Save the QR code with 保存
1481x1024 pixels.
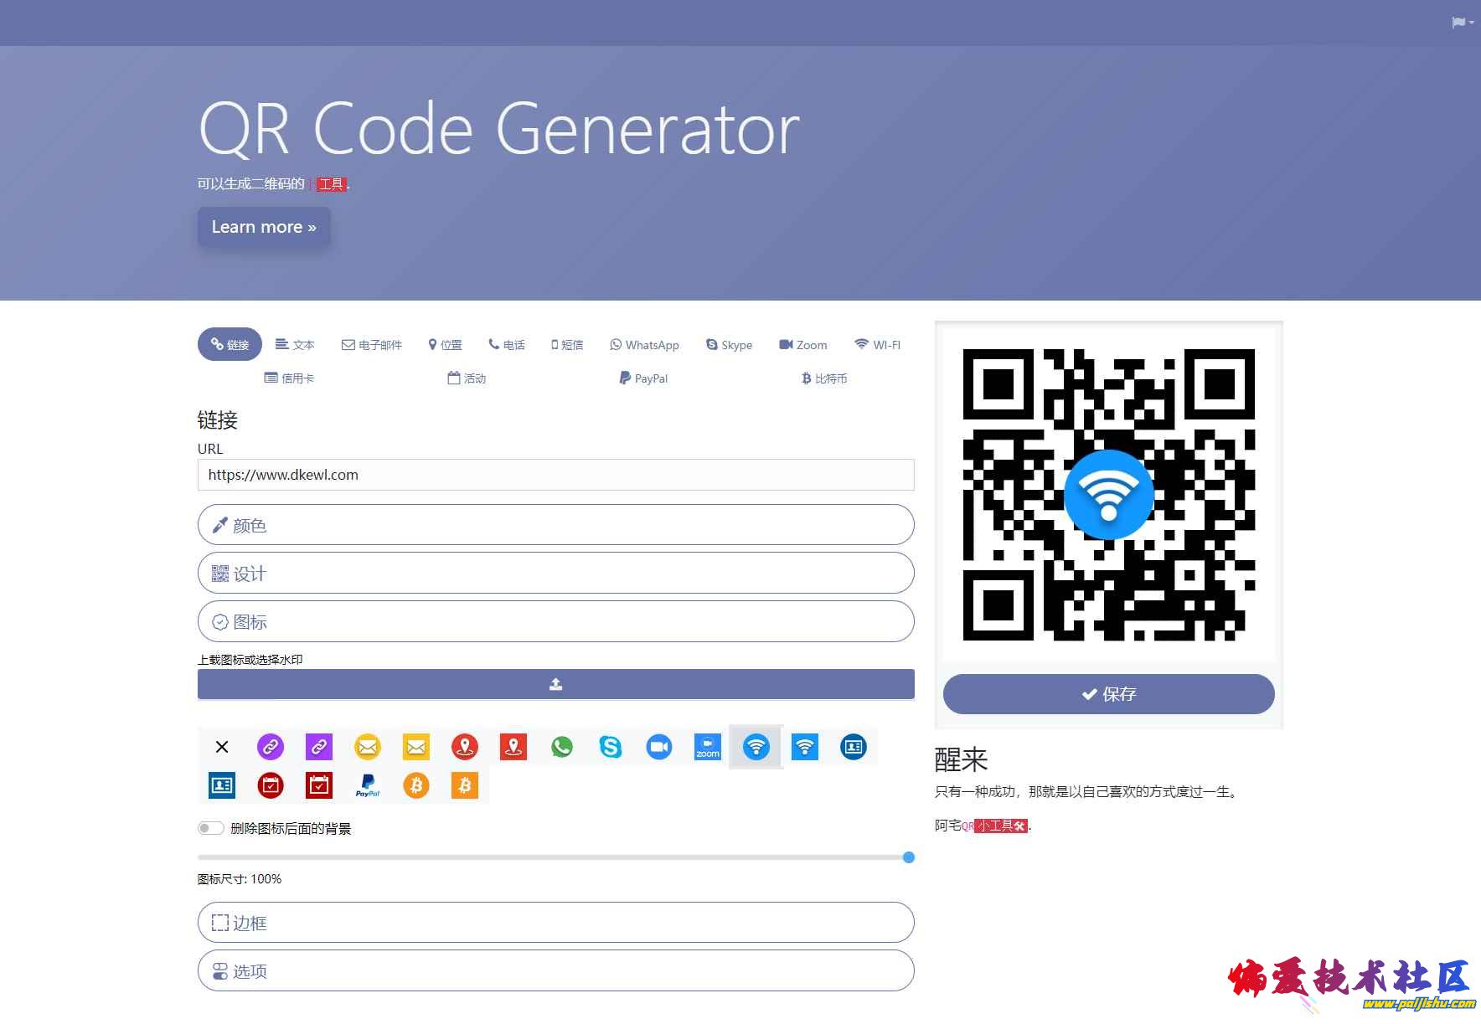pyautogui.click(x=1108, y=694)
